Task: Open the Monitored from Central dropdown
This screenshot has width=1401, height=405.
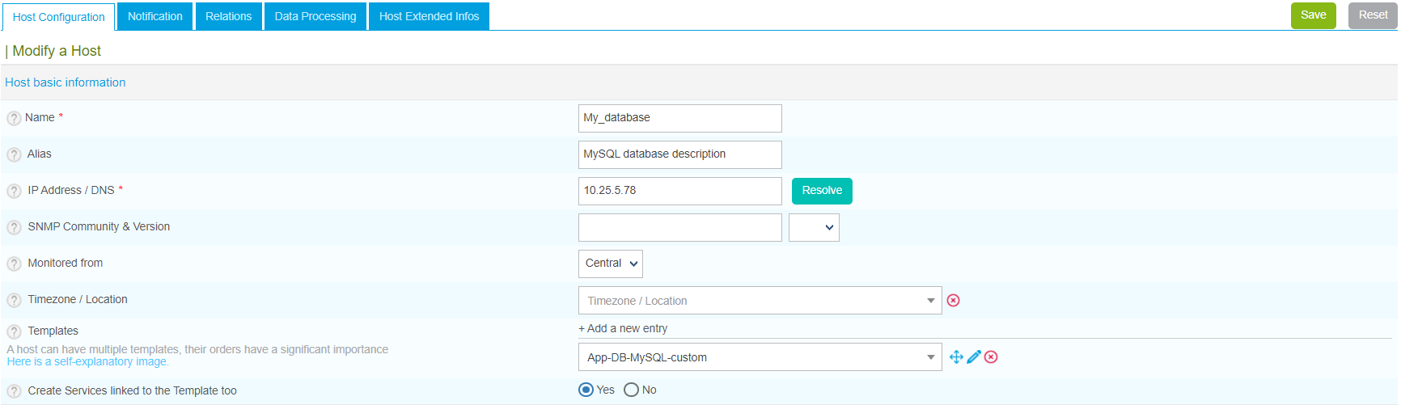Action: 611,264
